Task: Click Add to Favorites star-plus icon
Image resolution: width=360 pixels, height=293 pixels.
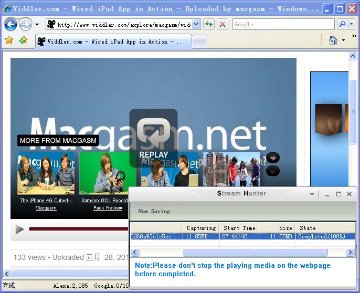Action: pos(23,40)
